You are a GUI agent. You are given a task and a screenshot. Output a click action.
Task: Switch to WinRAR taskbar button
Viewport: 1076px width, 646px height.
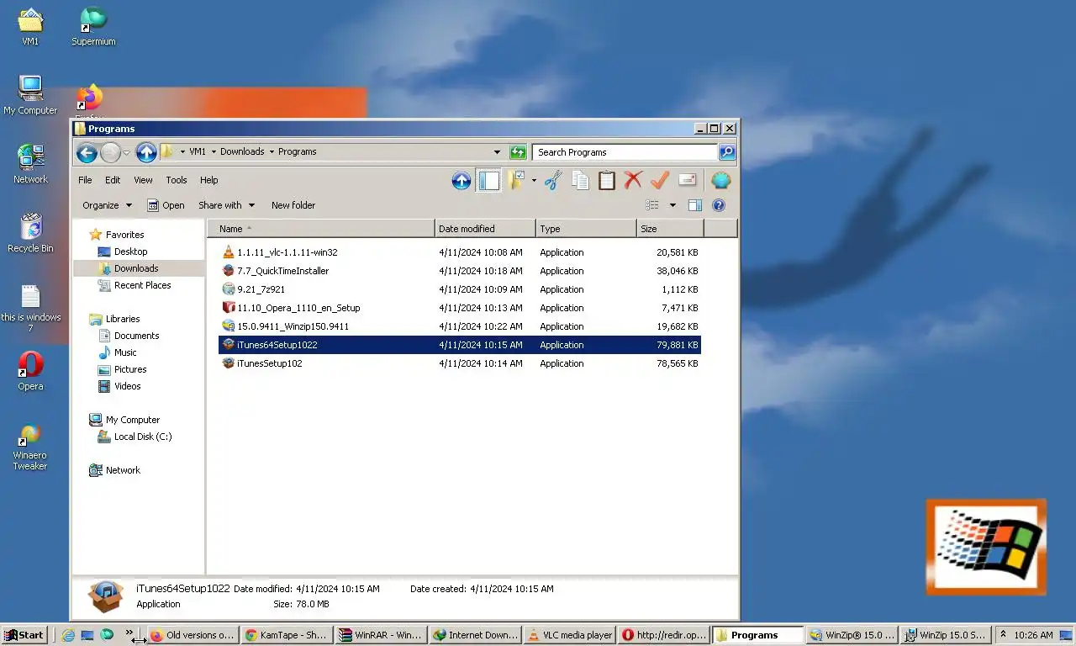(x=380, y=635)
